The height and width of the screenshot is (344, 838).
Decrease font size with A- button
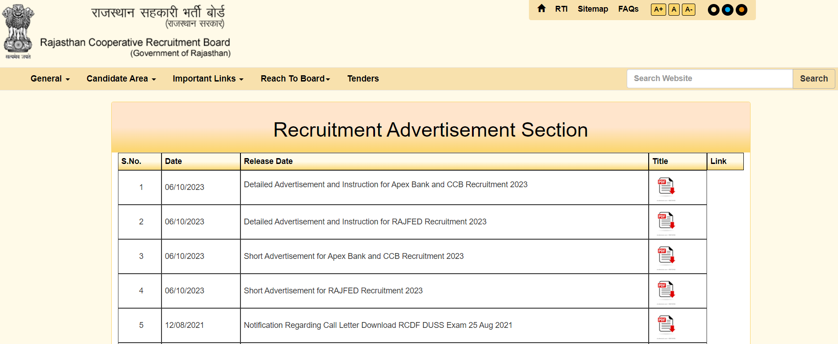tap(689, 9)
